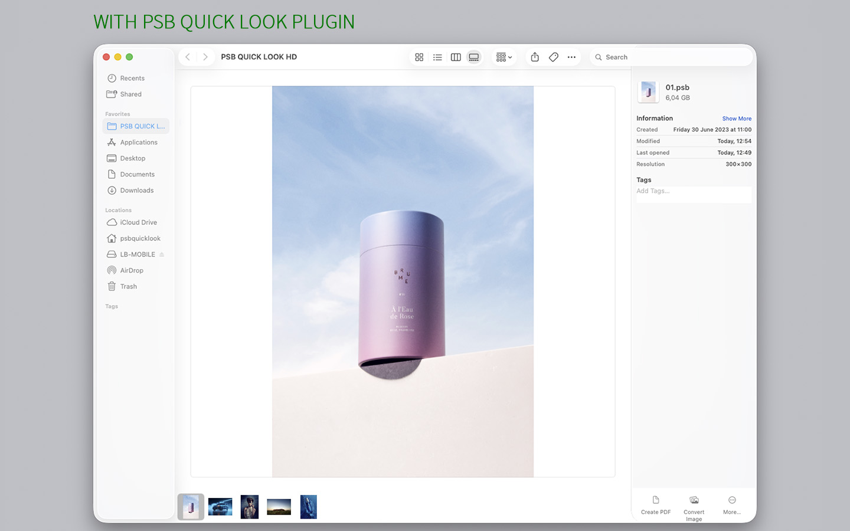Click the Create PDF button
This screenshot has height=531, width=850.
(655, 505)
